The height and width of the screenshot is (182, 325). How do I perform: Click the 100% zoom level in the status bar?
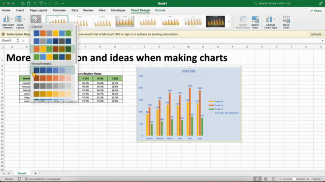pyautogui.click(x=316, y=179)
